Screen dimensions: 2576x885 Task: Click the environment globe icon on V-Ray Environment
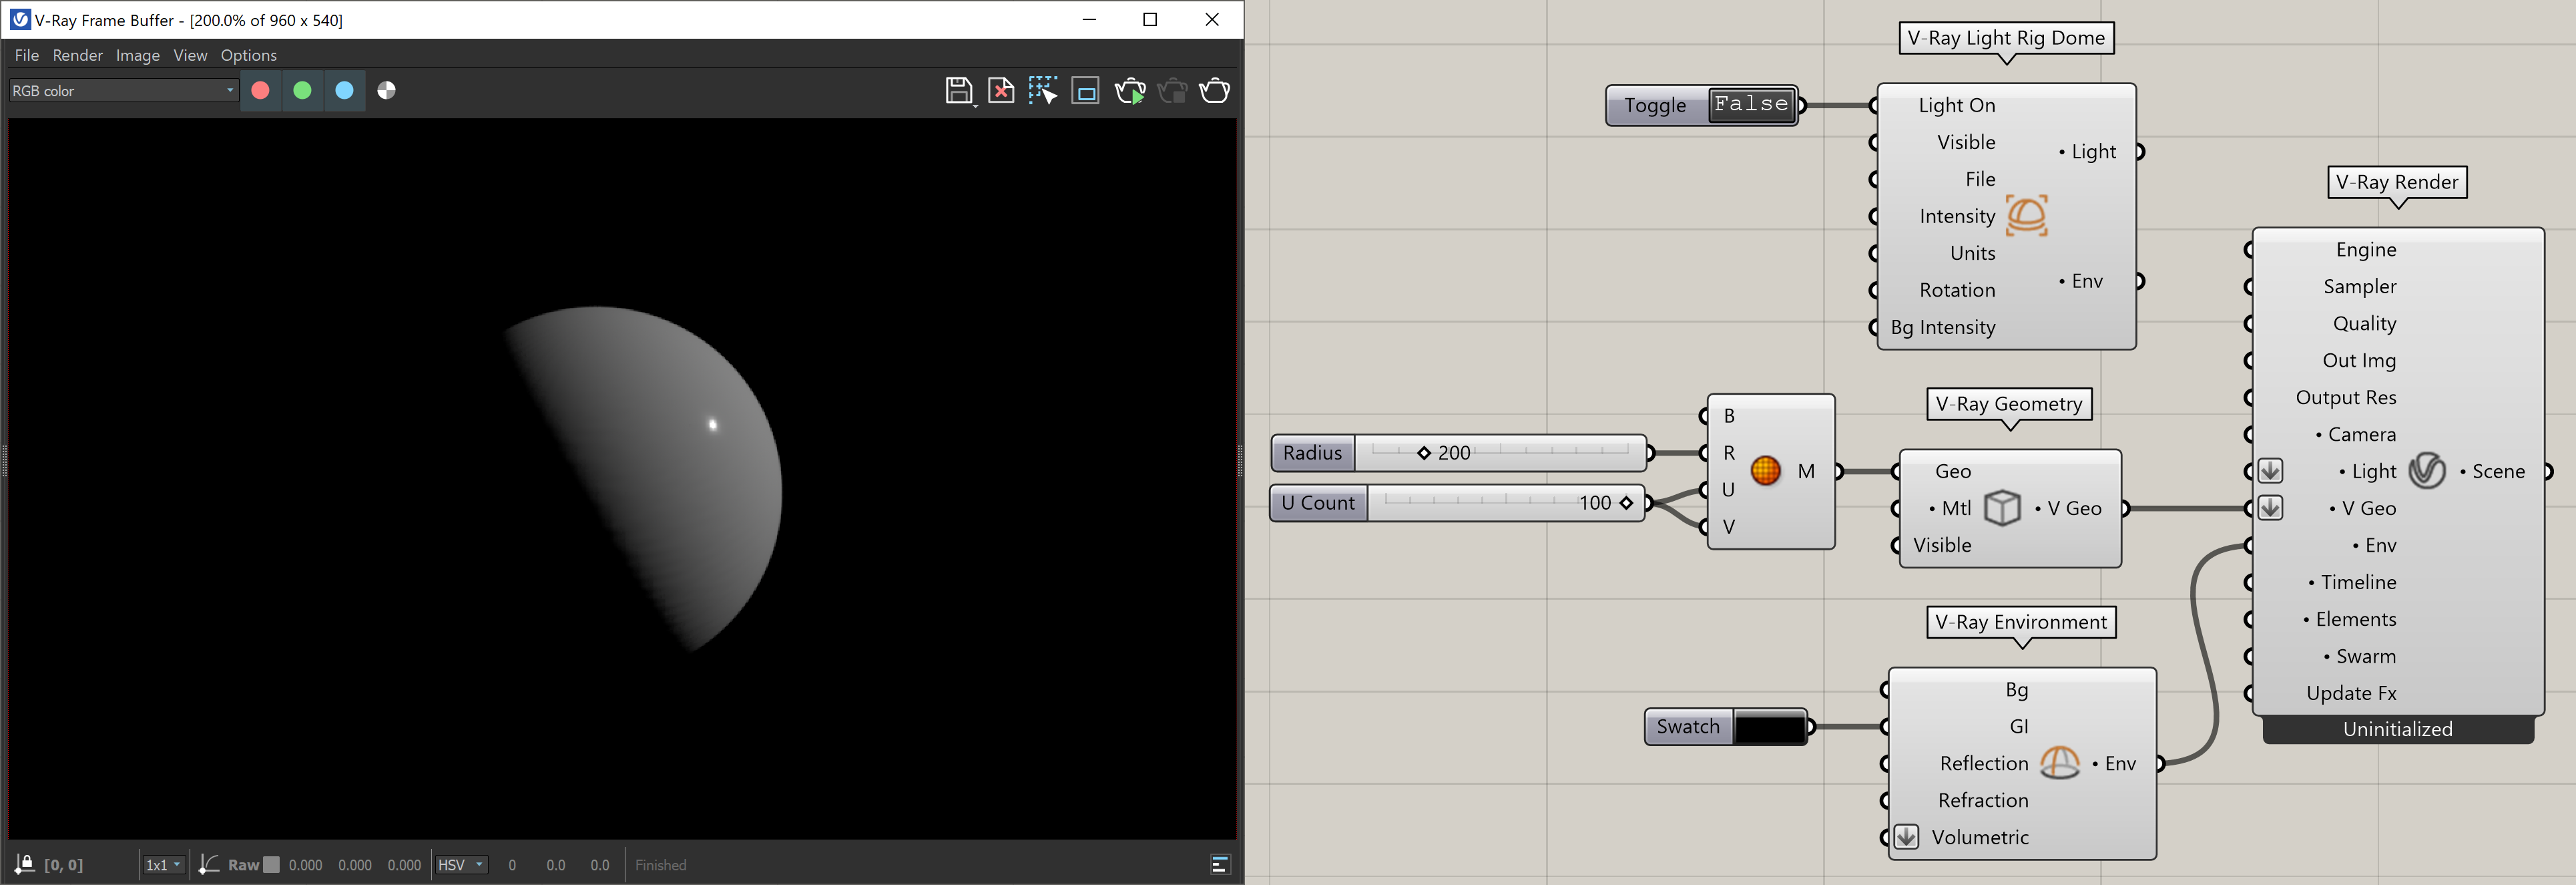pyautogui.click(x=2059, y=764)
